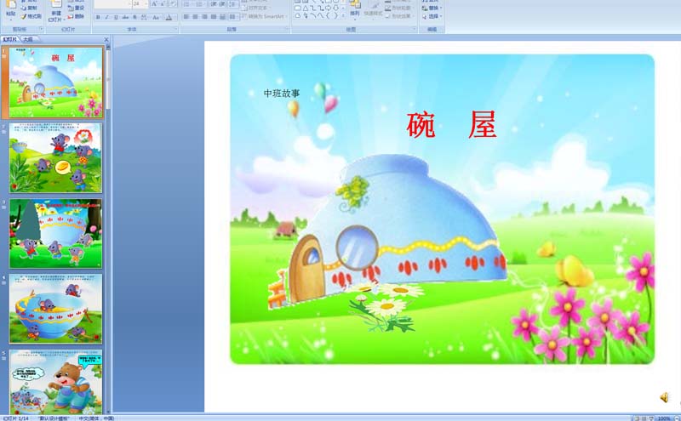Select slide 2 thumbnail with mice
This screenshot has height=421, width=681.
[x=55, y=157]
